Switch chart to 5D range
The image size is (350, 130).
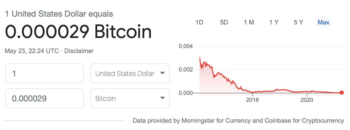[x=224, y=22]
